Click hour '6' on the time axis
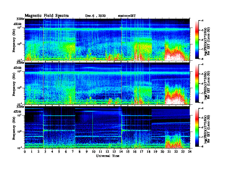 click(x=66, y=152)
